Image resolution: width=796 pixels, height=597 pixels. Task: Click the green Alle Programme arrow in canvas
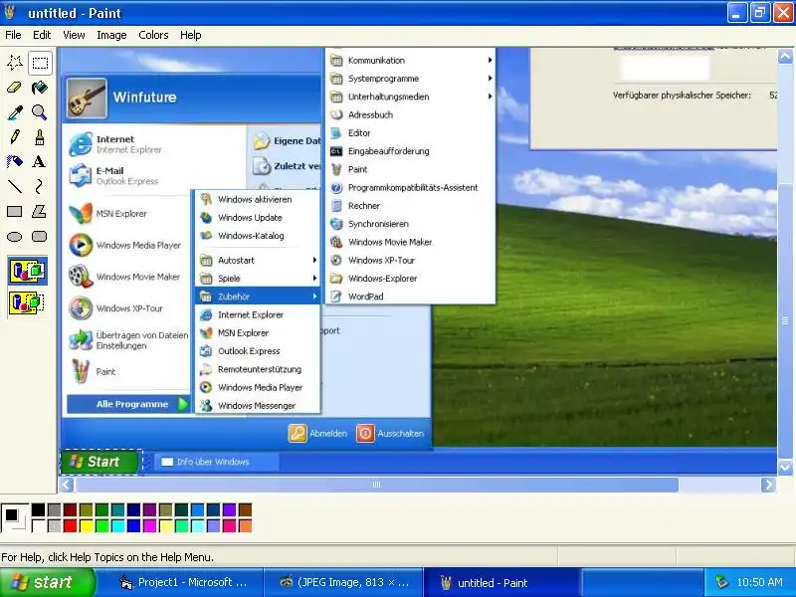[183, 404]
